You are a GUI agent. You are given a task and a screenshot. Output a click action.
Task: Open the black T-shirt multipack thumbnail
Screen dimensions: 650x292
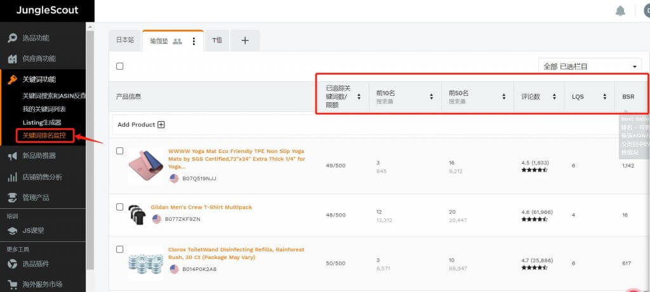[137, 214]
